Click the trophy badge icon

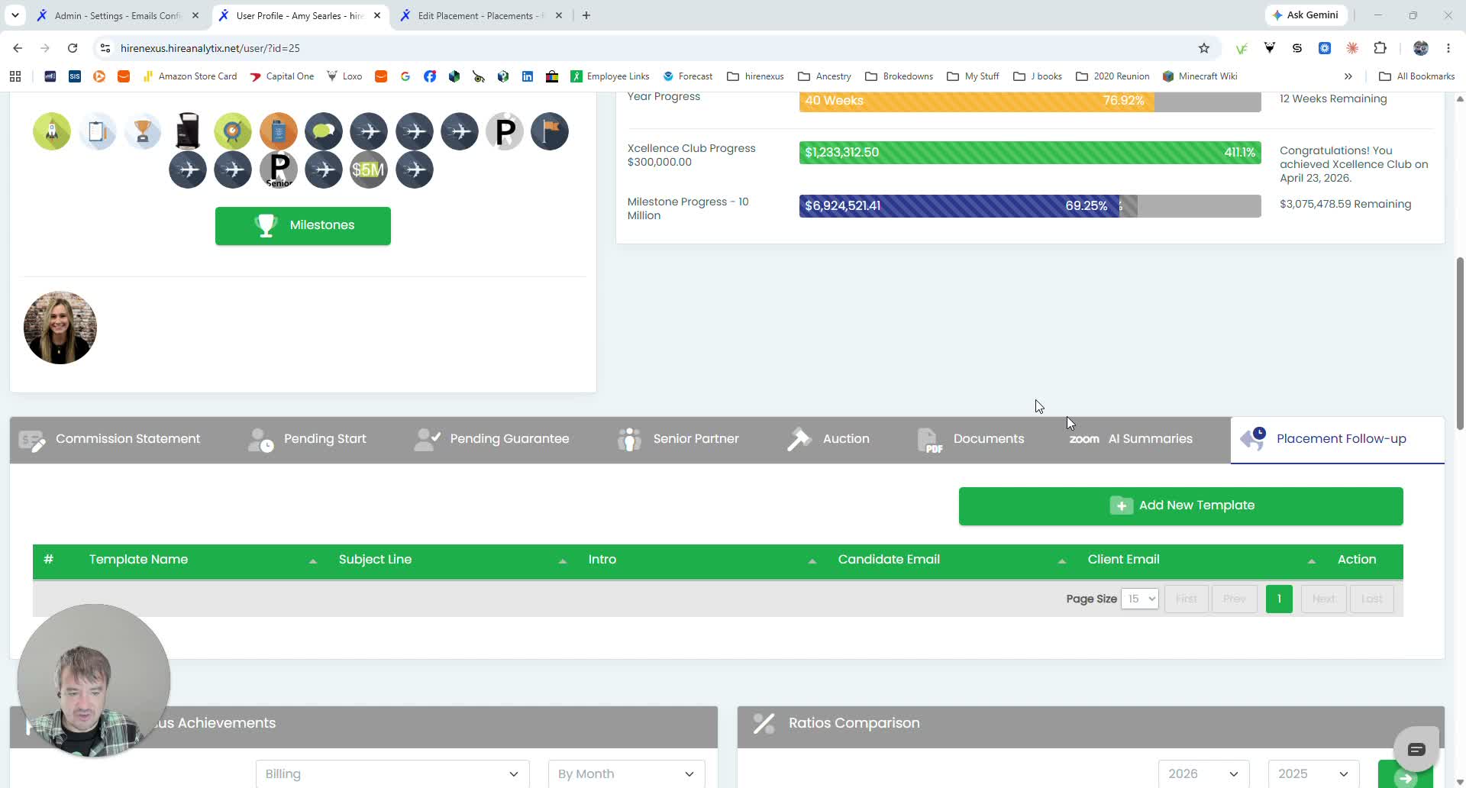coord(143,131)
